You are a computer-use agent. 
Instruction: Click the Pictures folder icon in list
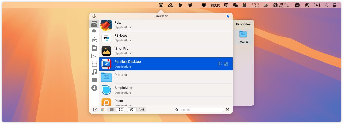click(x=106, y=77)
